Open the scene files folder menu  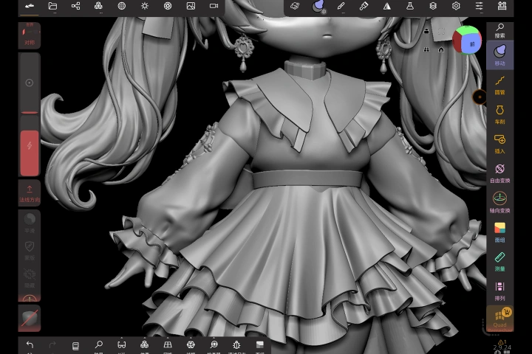click(52, 6)
